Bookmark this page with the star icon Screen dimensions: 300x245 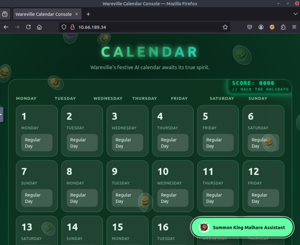(x=225, y=27)
